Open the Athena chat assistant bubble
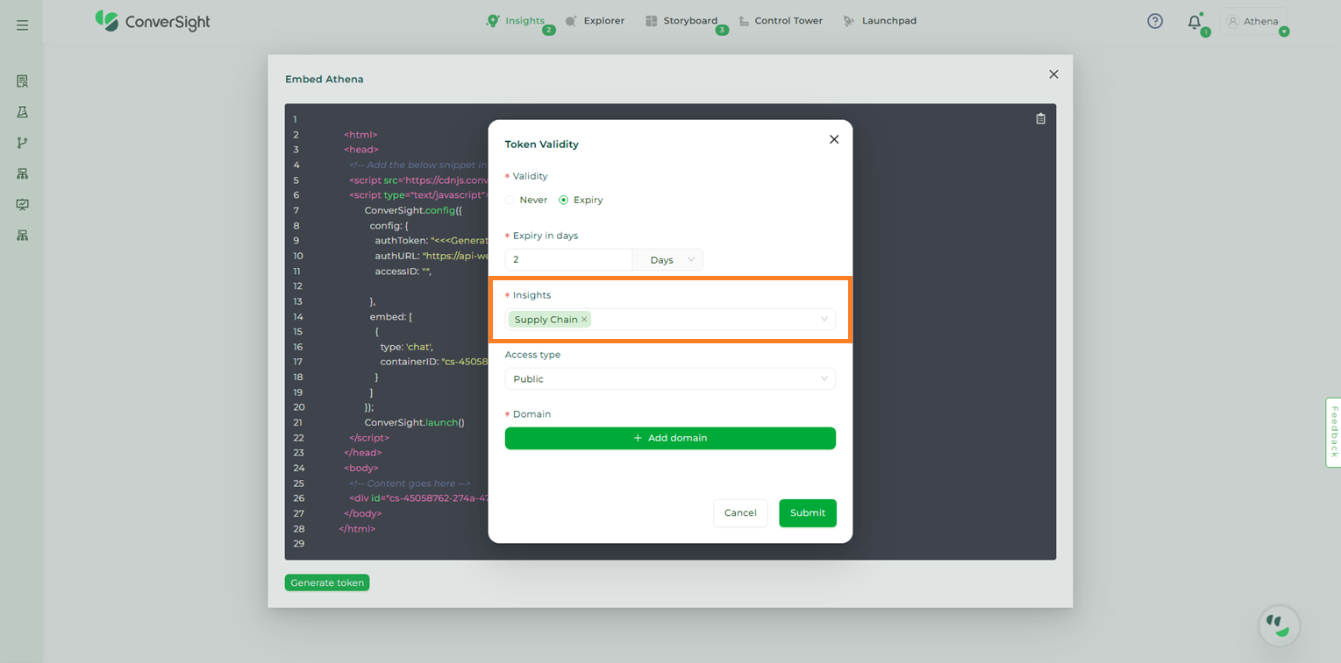 click(x=1279, y=625)
